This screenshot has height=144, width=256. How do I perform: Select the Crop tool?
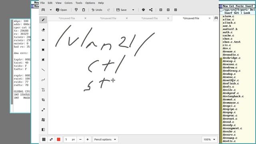coord(43,100)
